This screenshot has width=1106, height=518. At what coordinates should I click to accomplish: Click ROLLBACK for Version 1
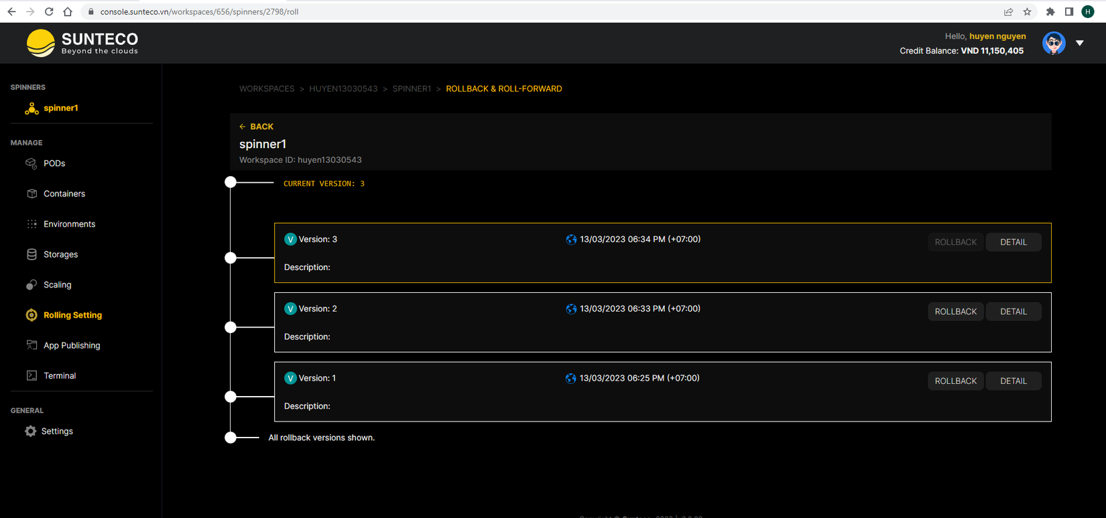(956, 381)
